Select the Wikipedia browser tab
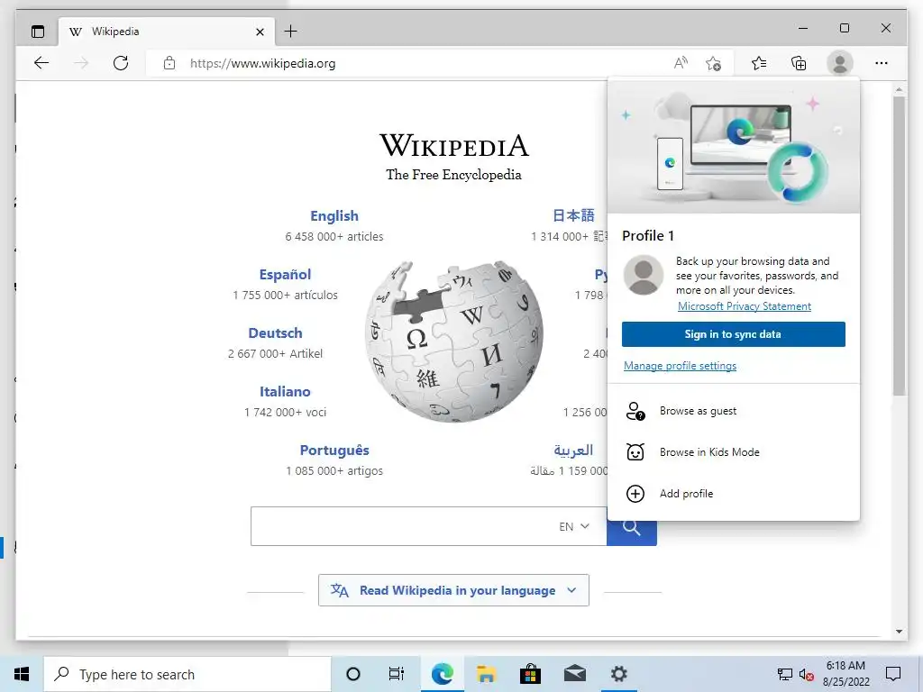923x692 pixels. (167, 32)
